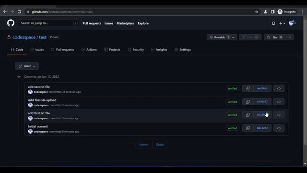Browse repository at 'Initial commit'
307x173 pixels.
click(x=279, y=128)
